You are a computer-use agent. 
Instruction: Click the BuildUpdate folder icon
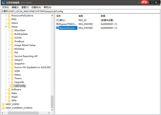(x=12, y=34)
